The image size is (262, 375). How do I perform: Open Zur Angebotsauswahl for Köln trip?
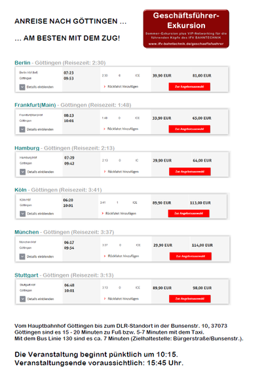pyautogui.click(x=189, y=213)
